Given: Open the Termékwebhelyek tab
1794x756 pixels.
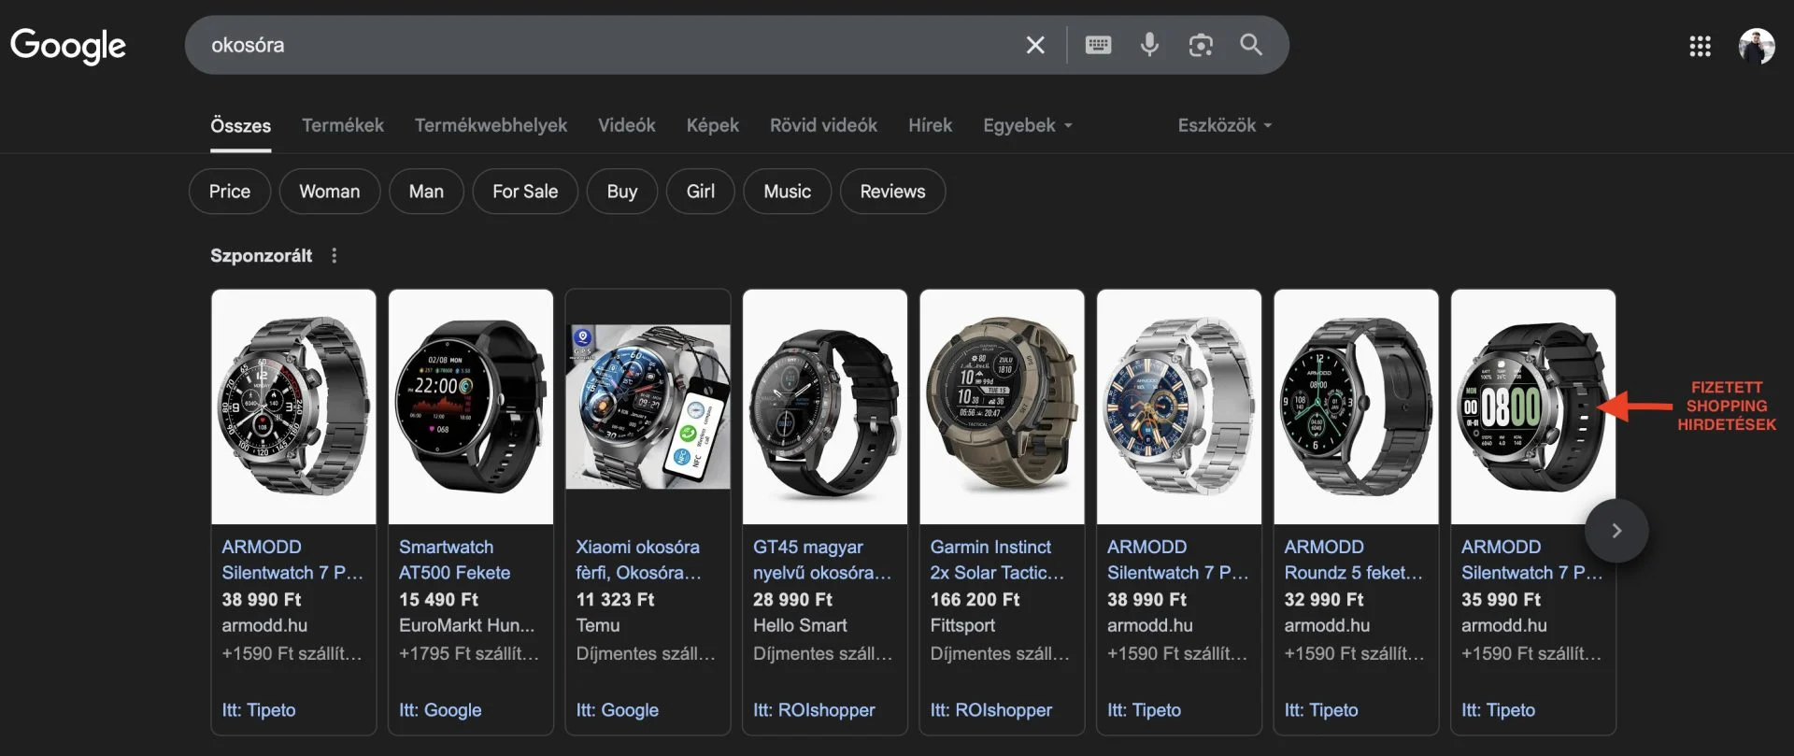Looking at the screenshot, I should [x=491, y=125].
